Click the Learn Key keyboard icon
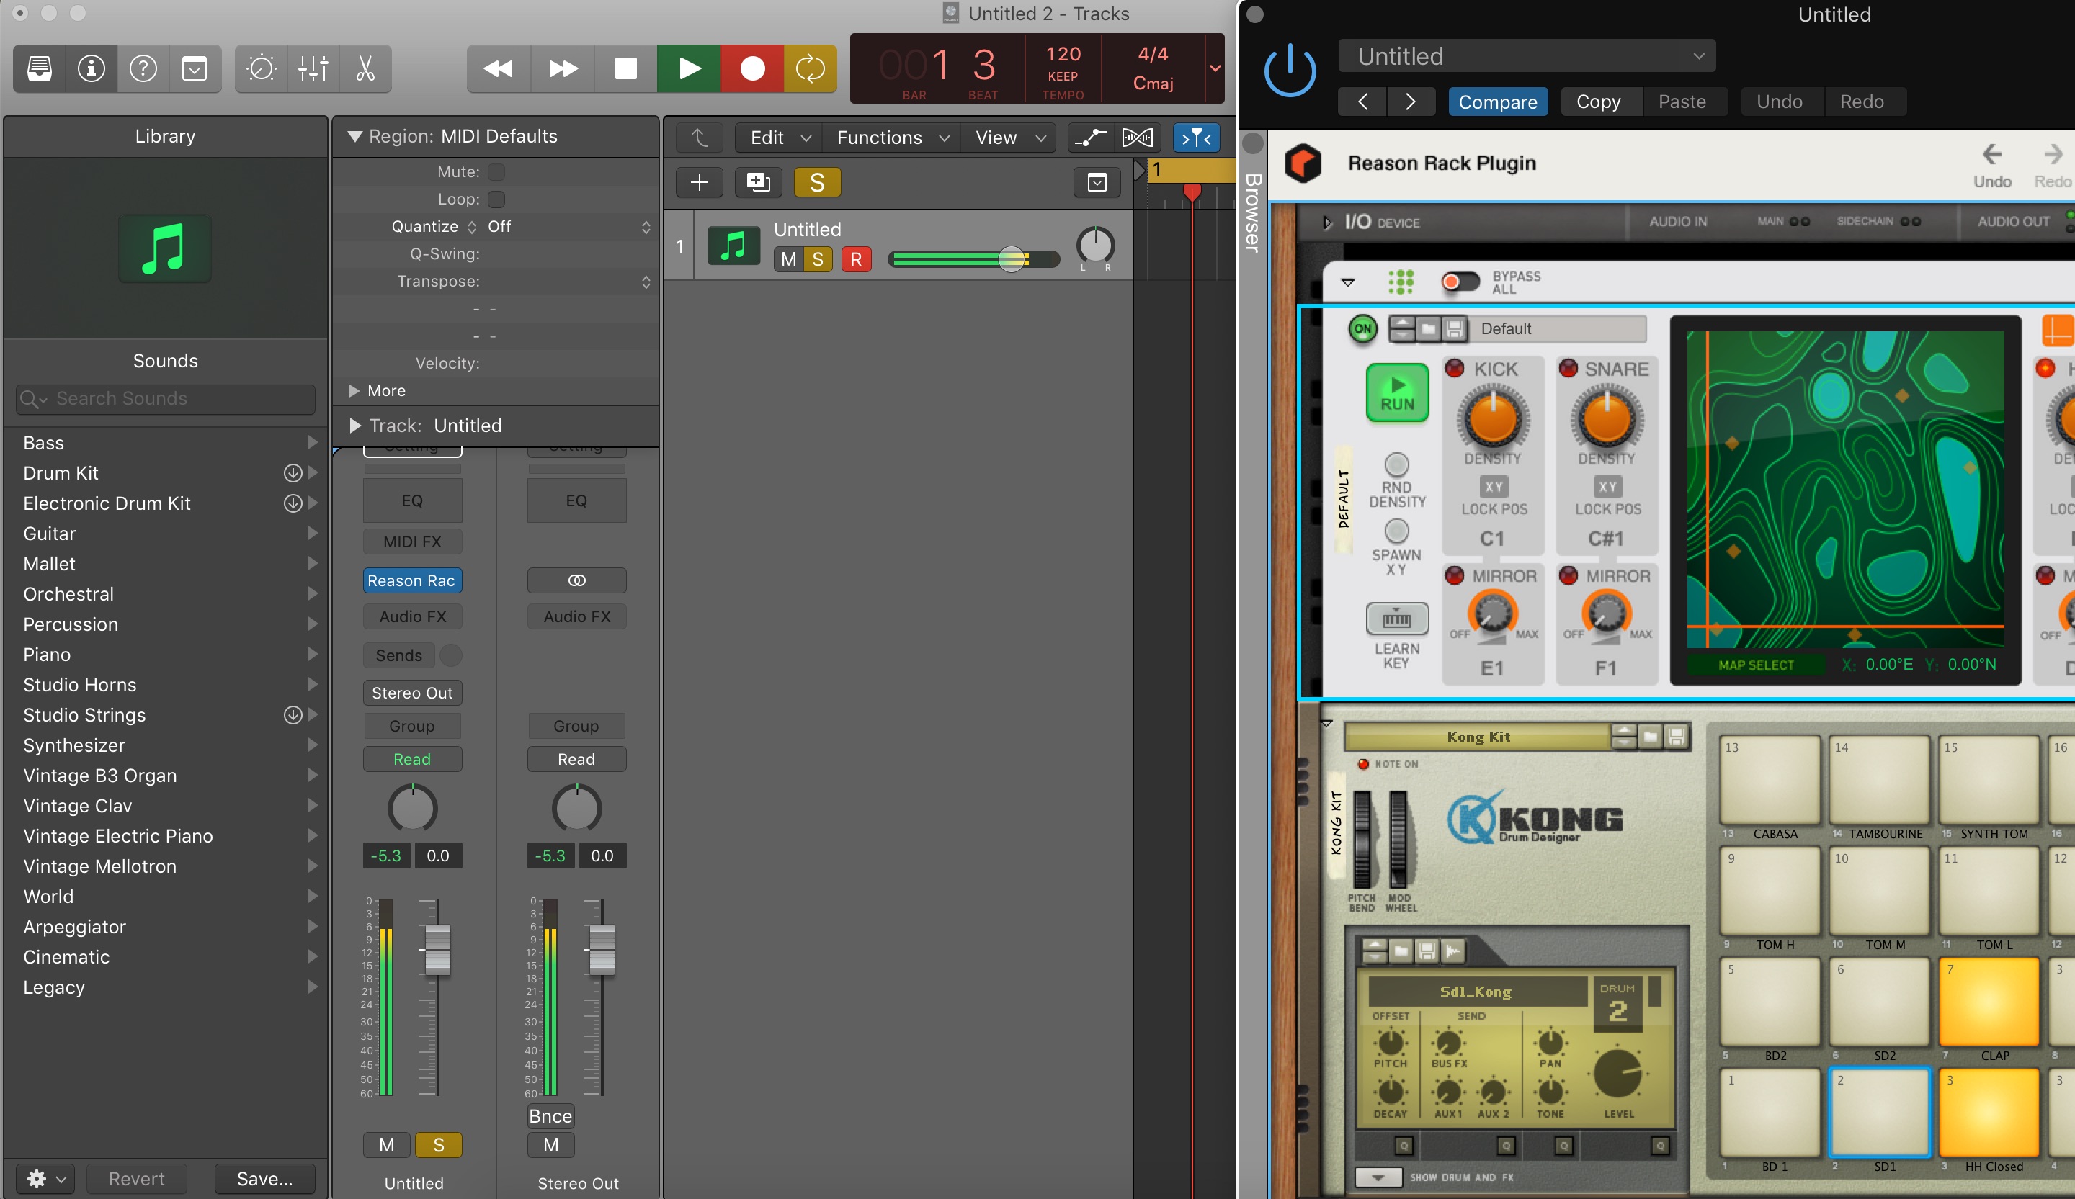 click(x=1396, y=619)
